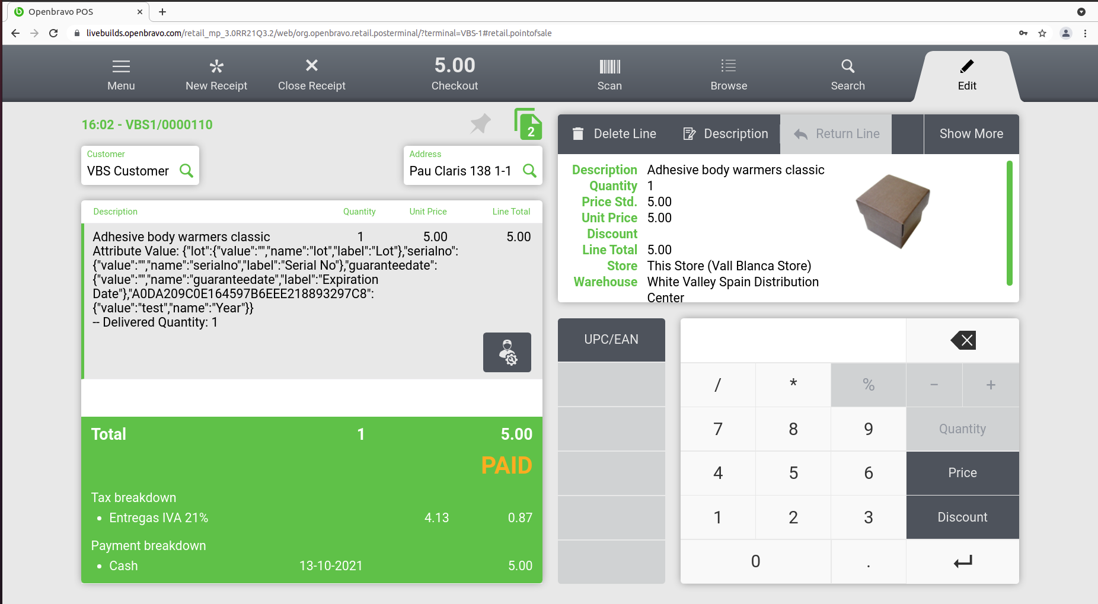The width and height of the screenshot is (1098, 604).
Task: Click the minus key on keypad
Action: pyautogui.click(x=934, y=385)
